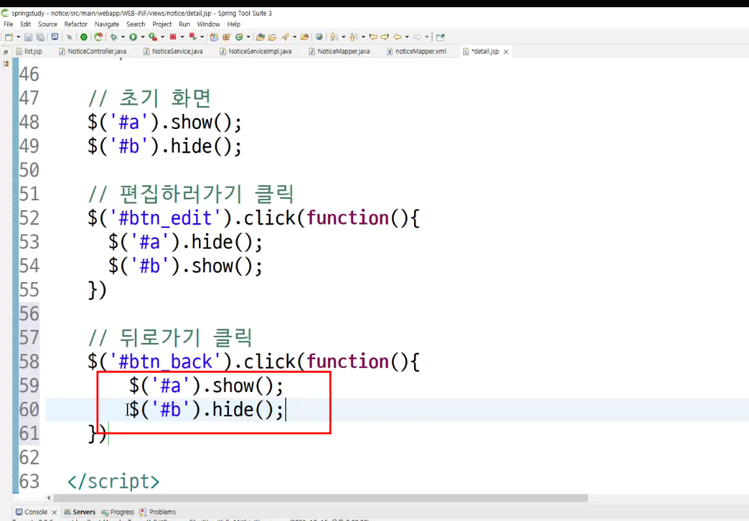Click the New file toolbar icon
749x521 pixels.
pos(9,37)
